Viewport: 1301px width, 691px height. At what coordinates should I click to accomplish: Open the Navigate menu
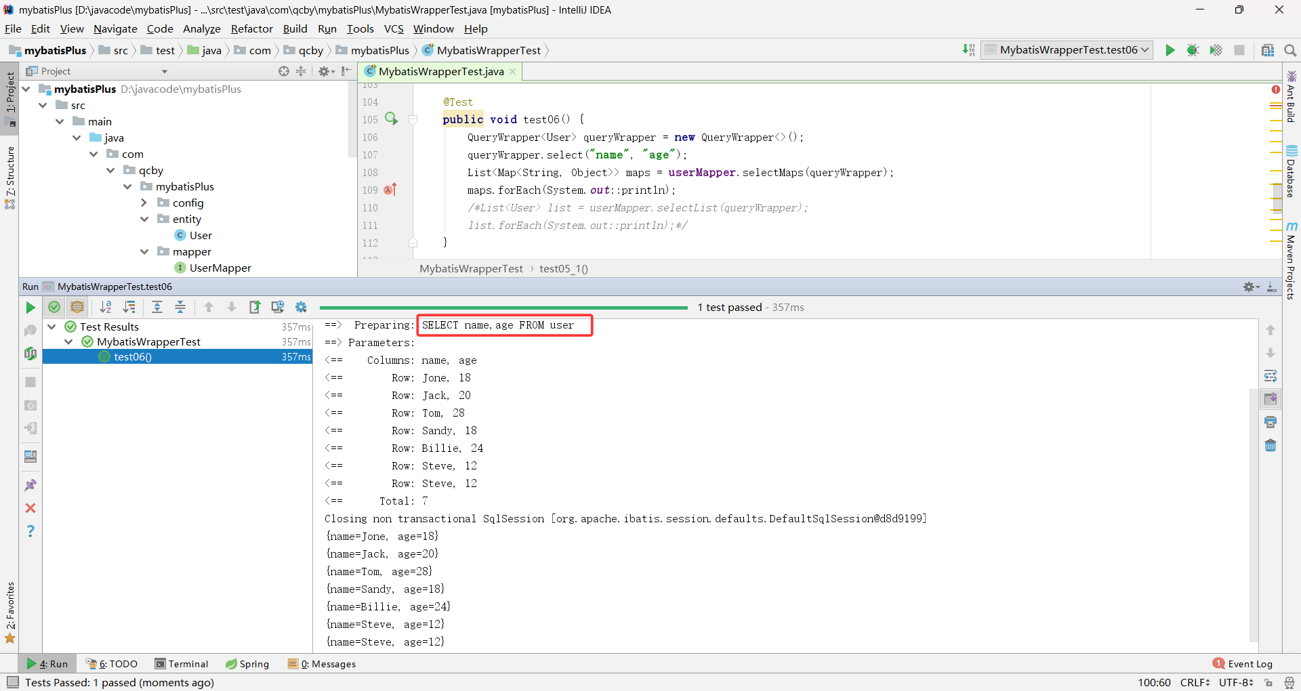(x=115, y=28)
